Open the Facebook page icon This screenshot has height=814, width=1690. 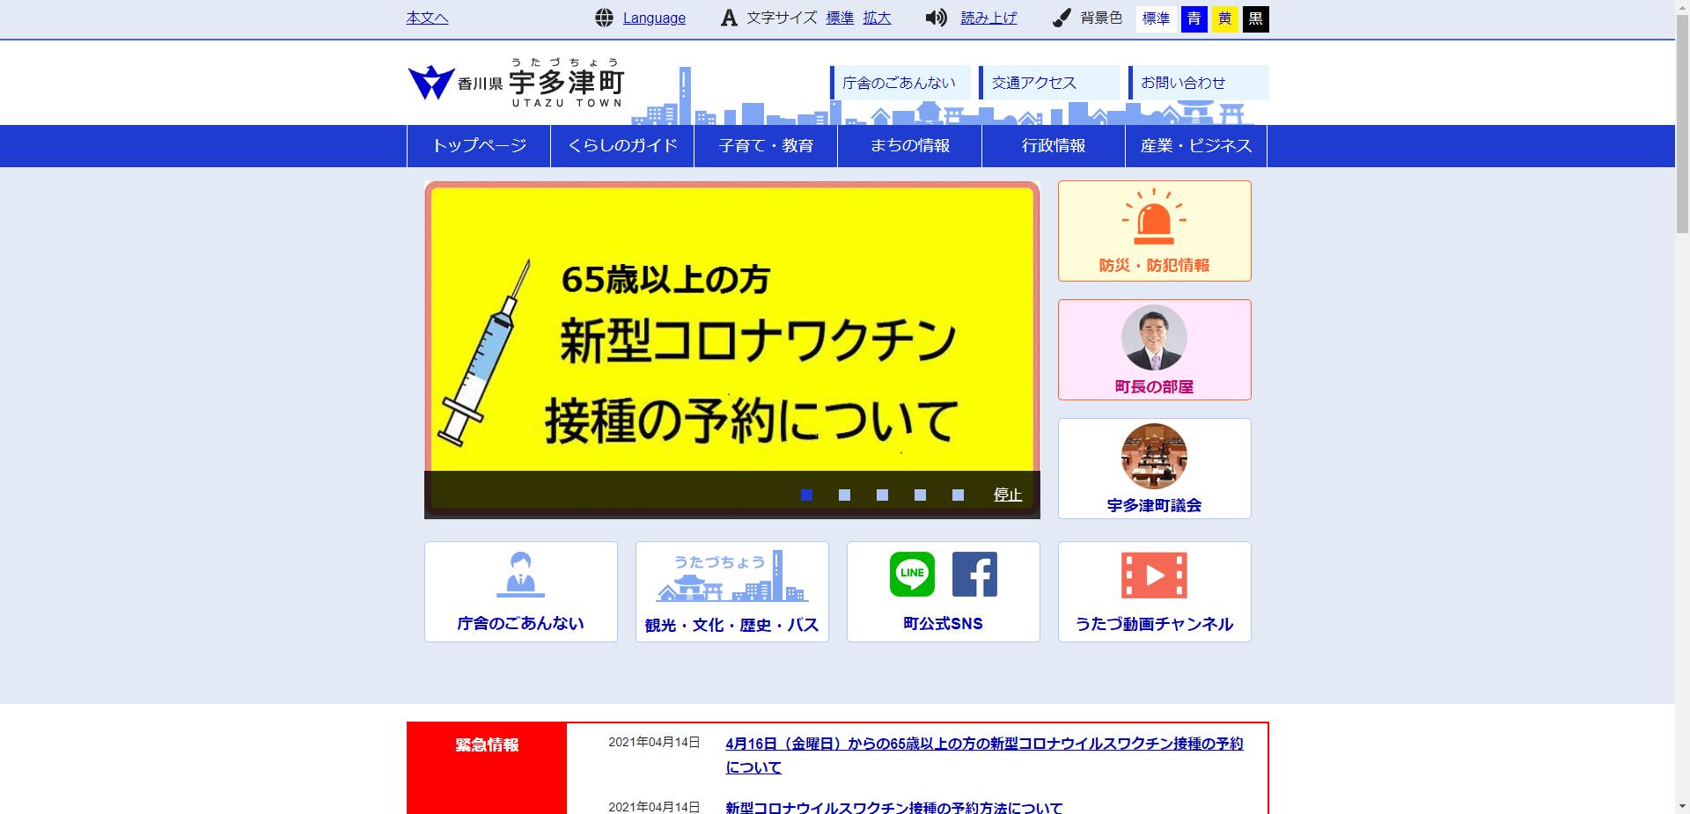tap(974, 573)
